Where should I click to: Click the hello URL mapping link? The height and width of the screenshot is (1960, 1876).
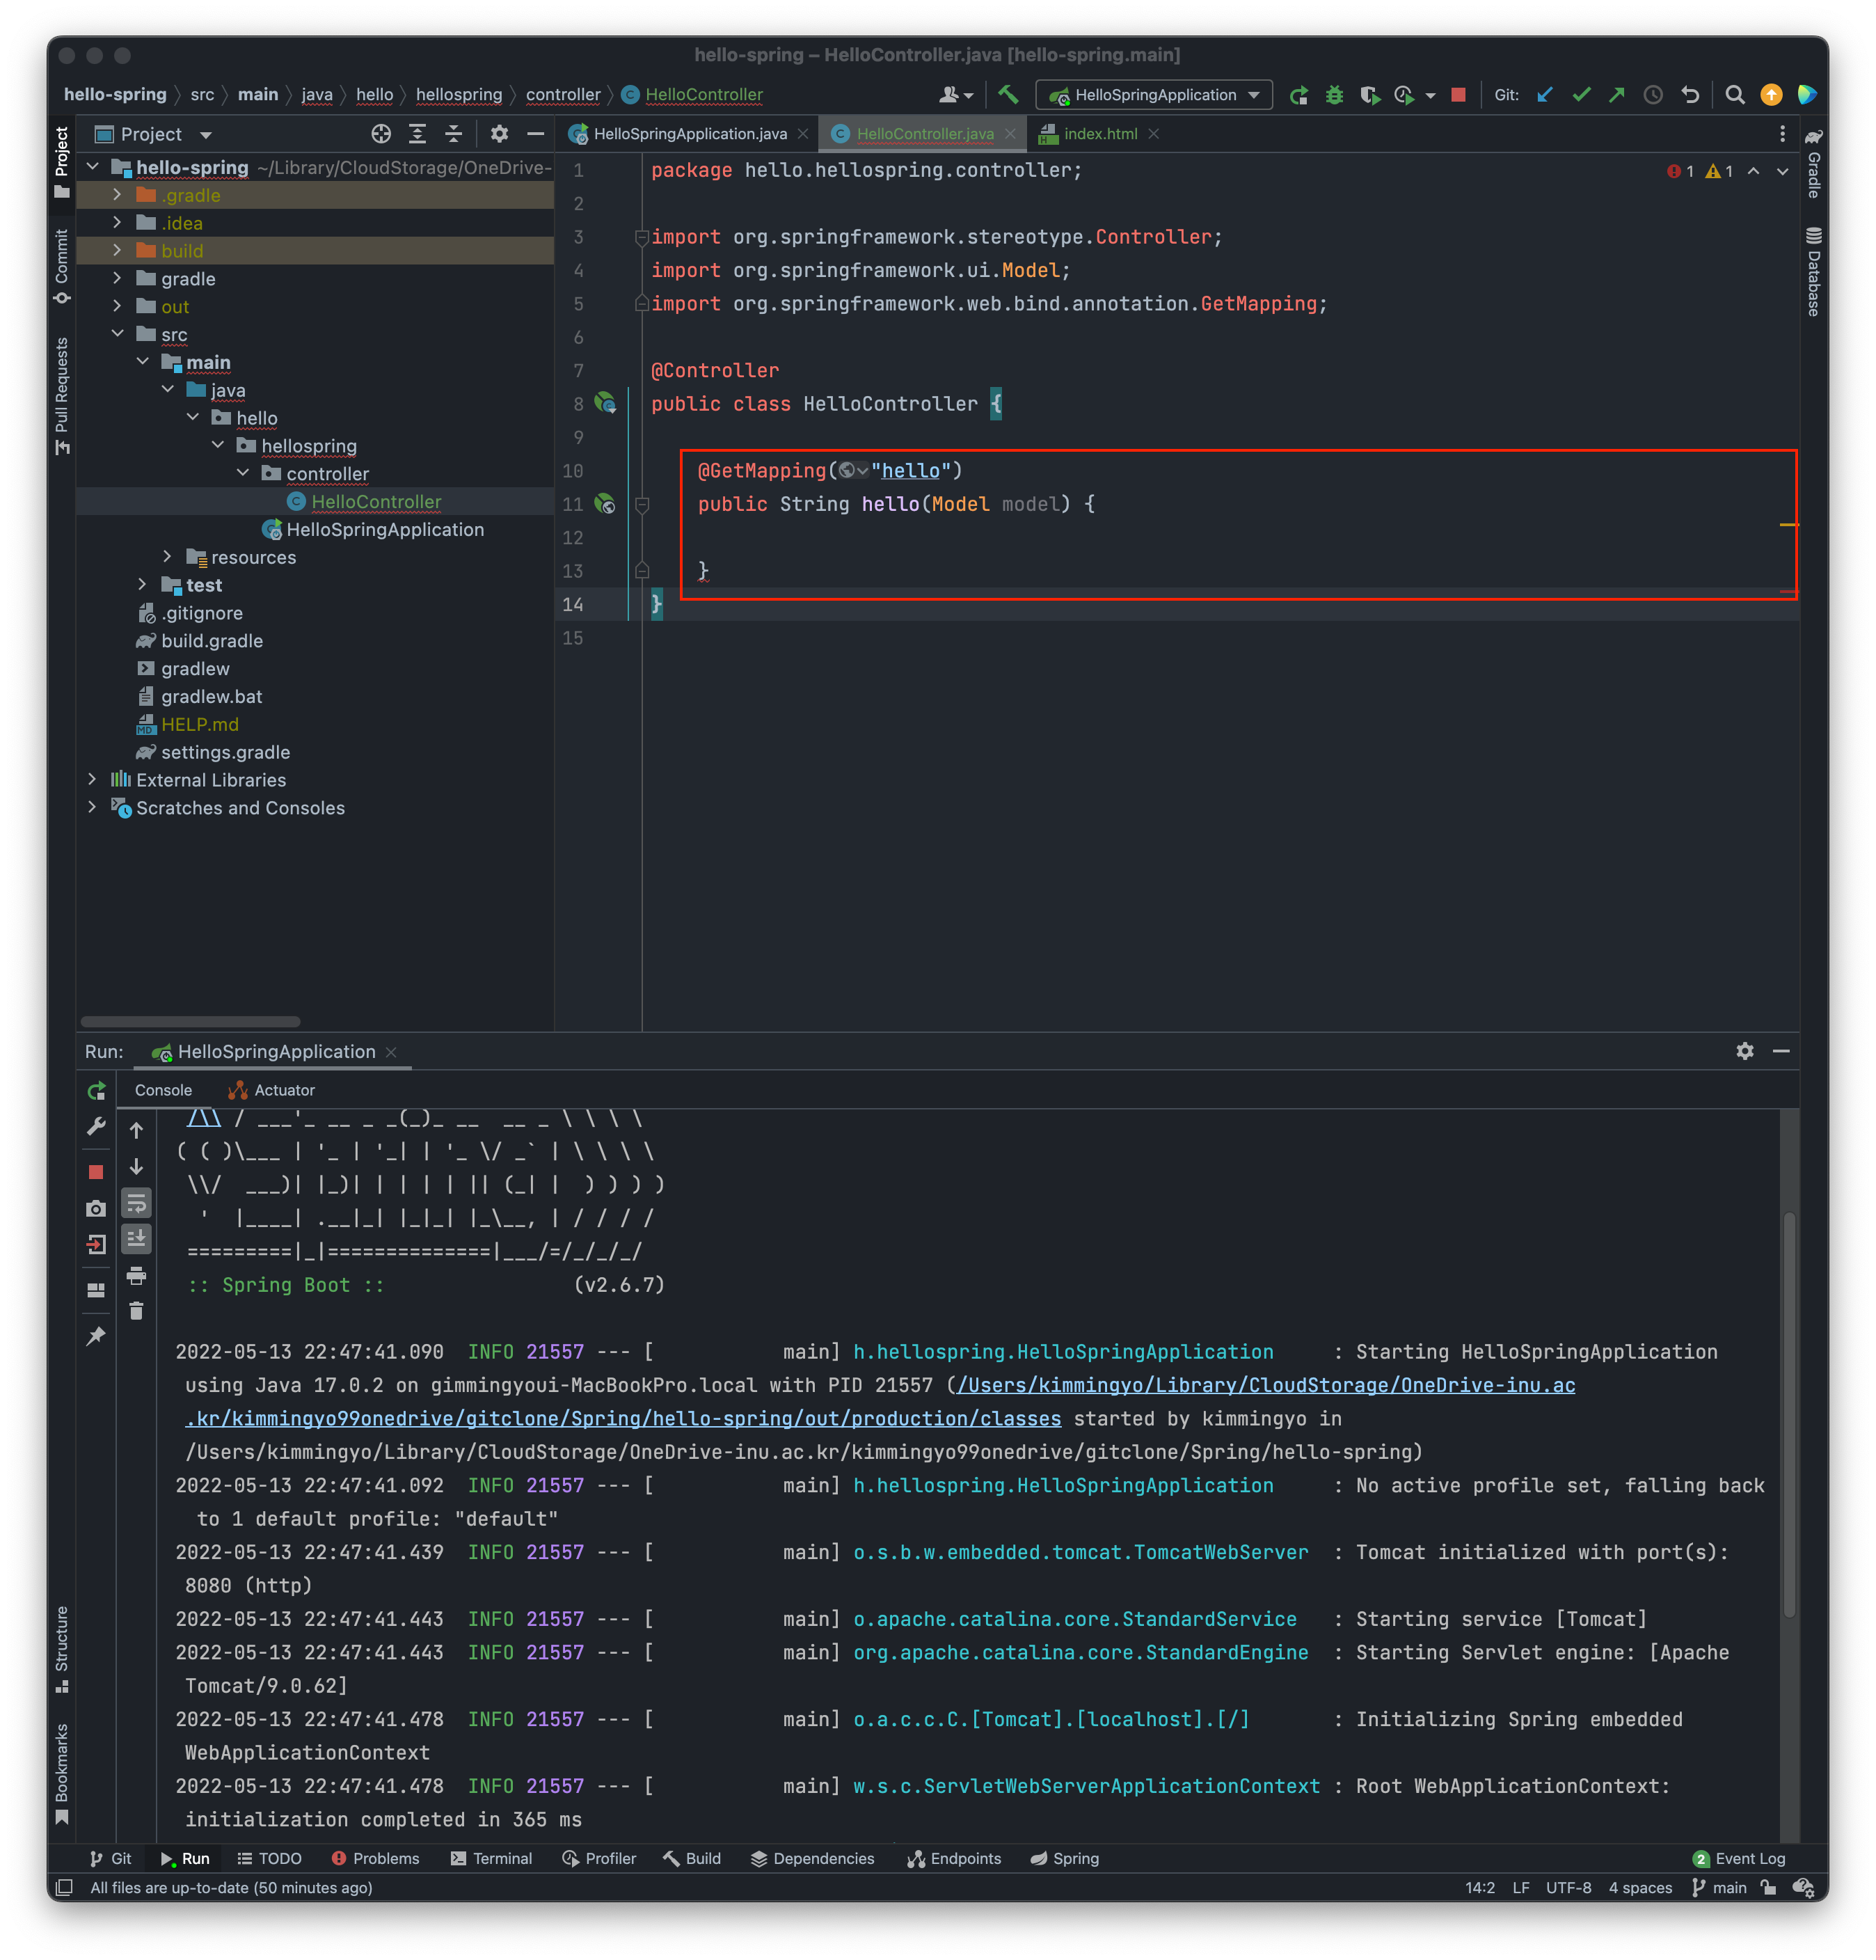(910, 471)
